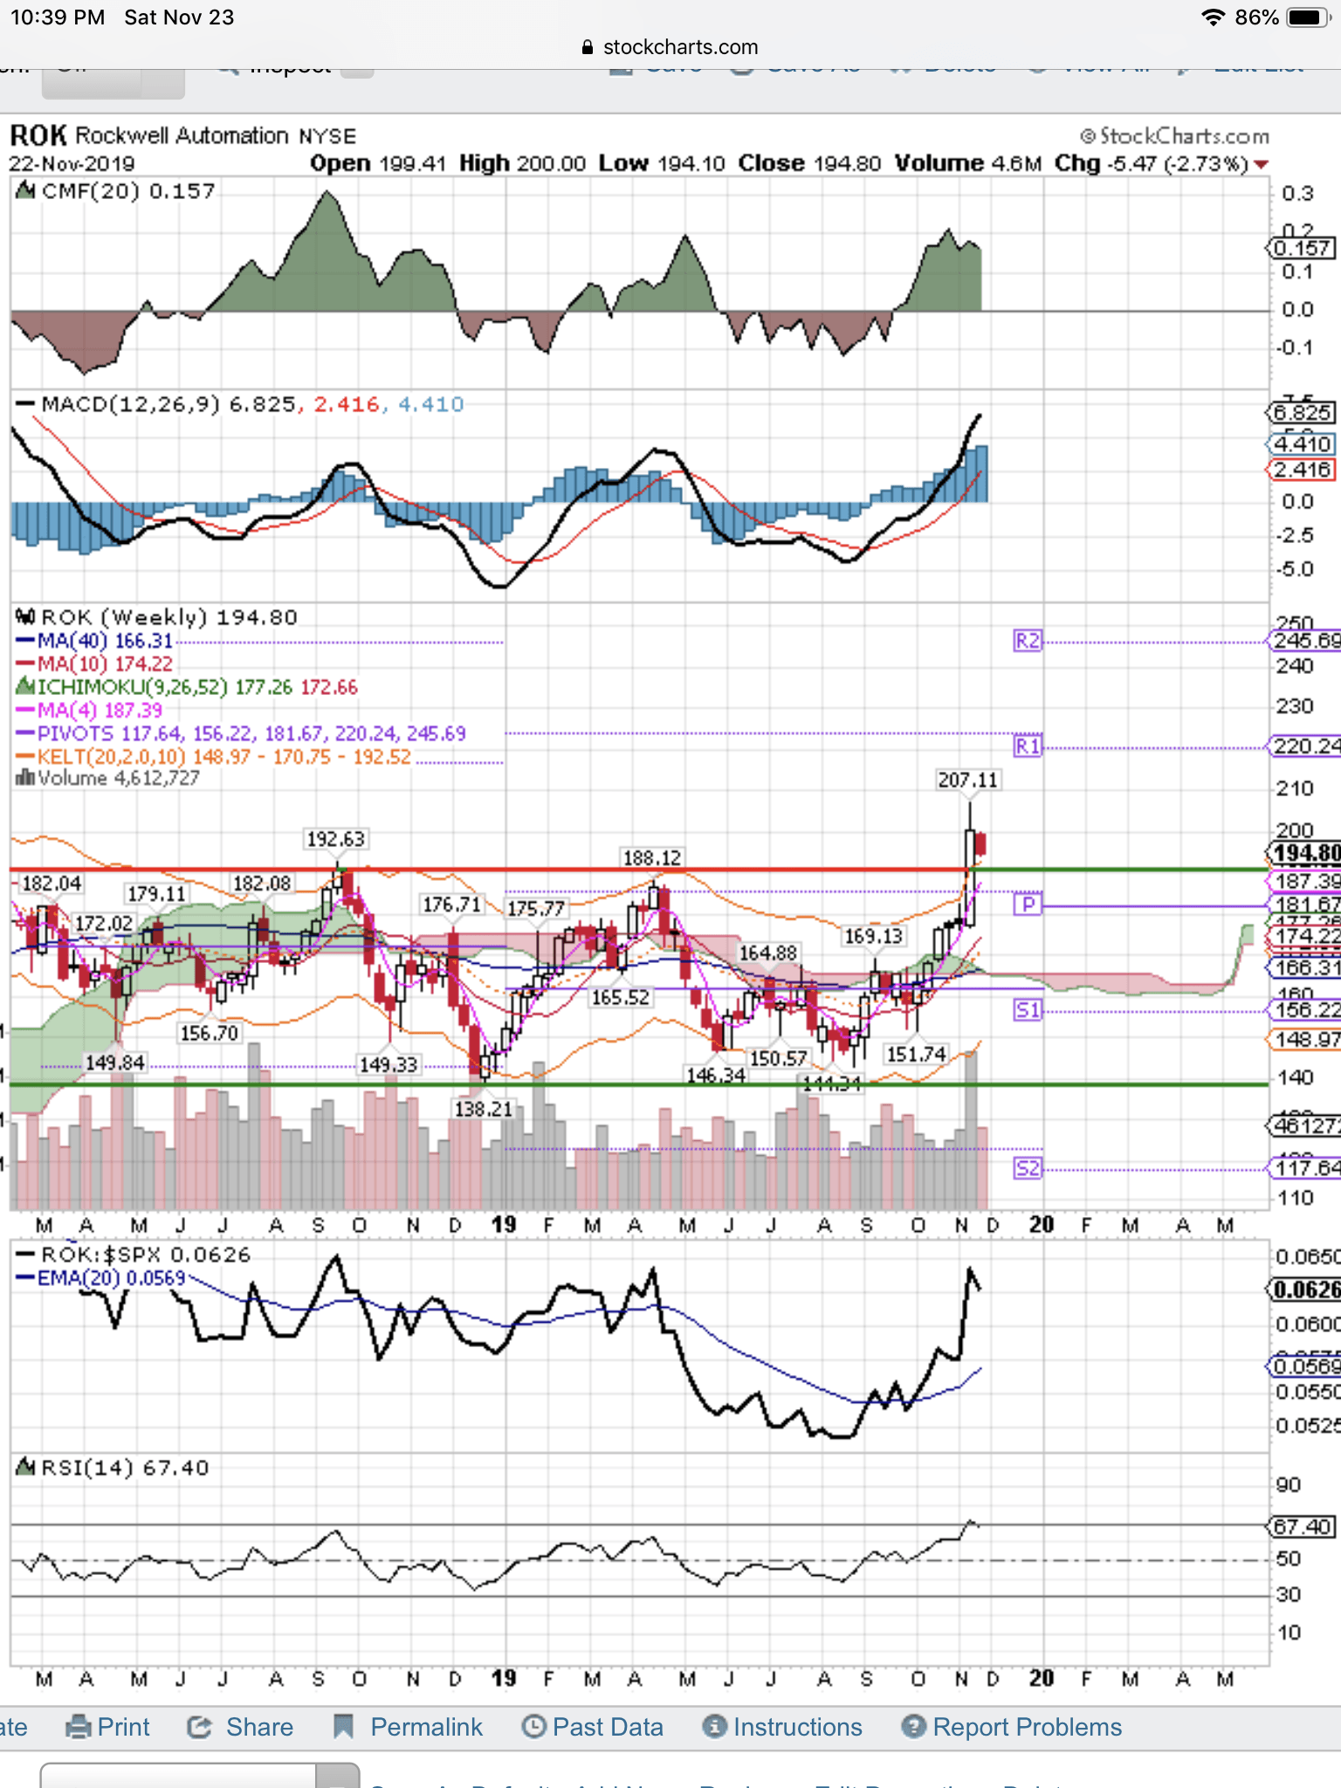
Task: Click the EMA(20) 0.0569 label
Action: pos(101,1278)
